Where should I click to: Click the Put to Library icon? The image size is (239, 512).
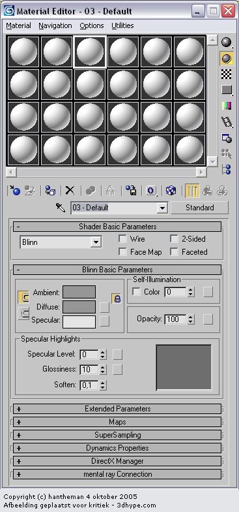tap(132, 191)
